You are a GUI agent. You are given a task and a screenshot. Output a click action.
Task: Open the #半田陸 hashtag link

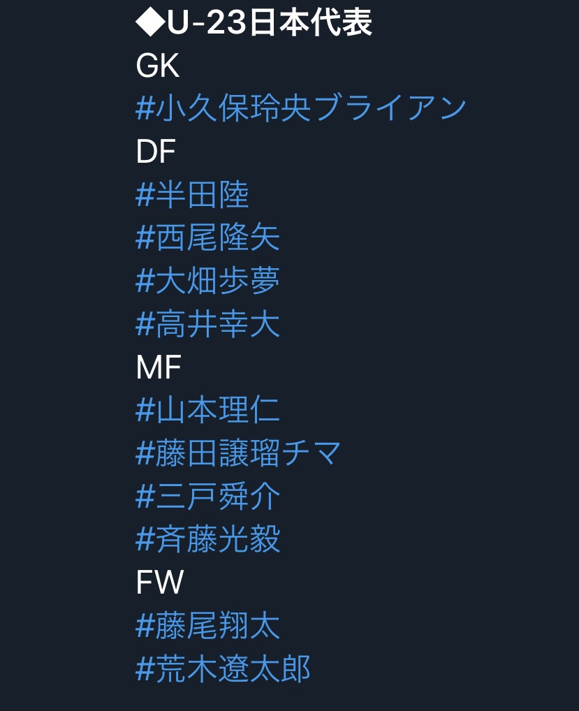tap(192, 195)
